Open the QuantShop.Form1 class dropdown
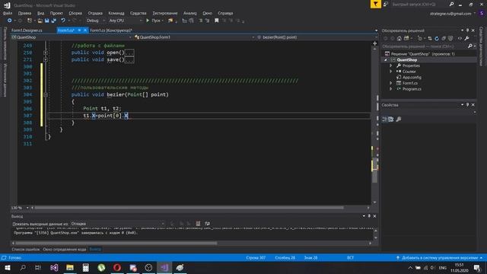Screen dimensions: 487x274 coord(195,37)
